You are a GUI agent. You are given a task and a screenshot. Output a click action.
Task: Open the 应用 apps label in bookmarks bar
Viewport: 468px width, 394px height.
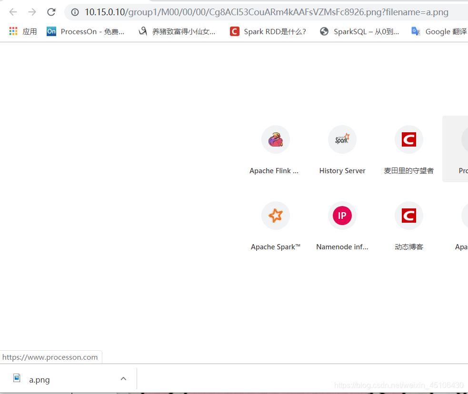coord(30,31)
